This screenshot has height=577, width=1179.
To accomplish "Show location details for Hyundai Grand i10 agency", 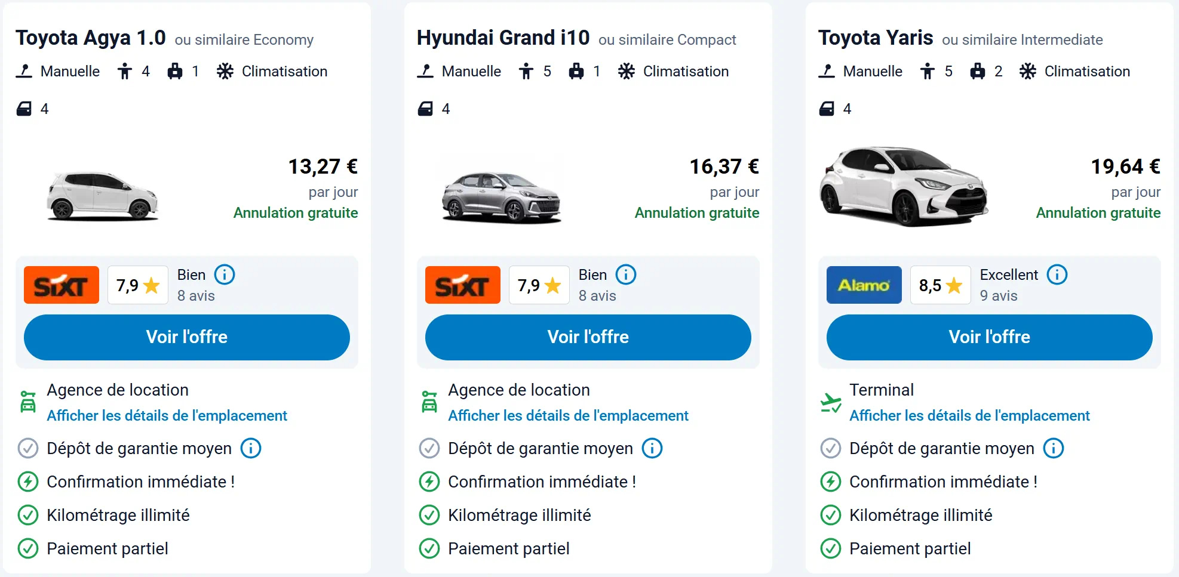I will (x=569, y=415).
